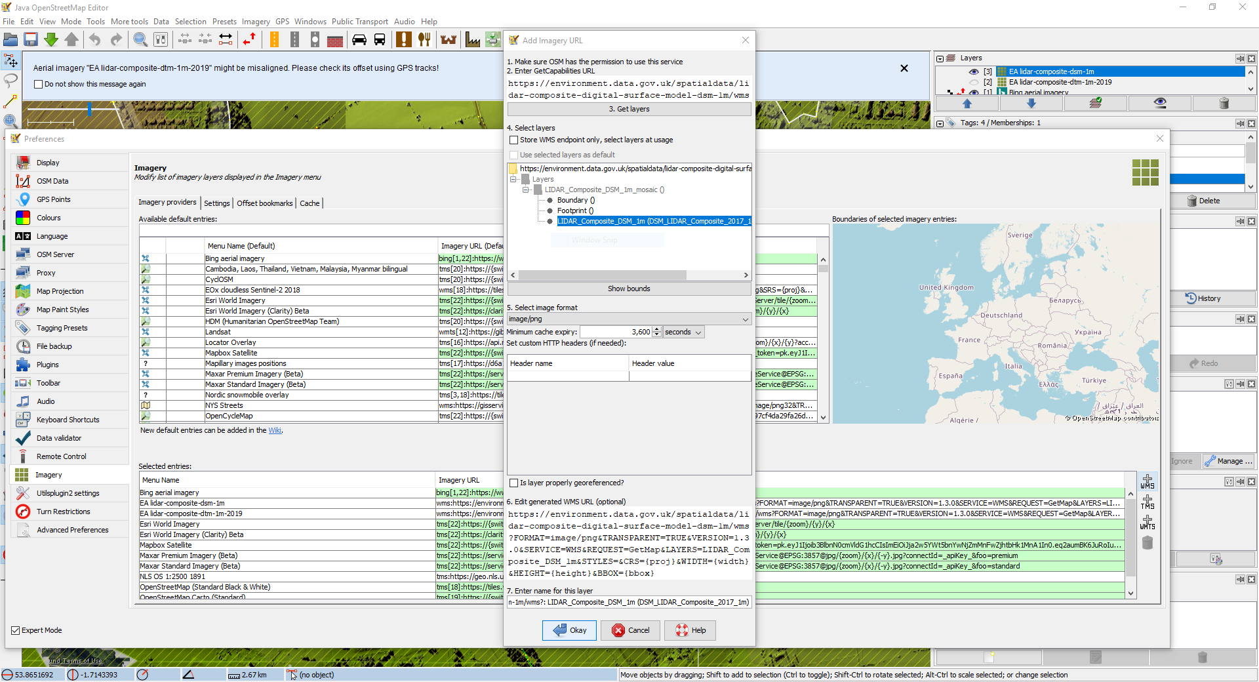Collapse the LIDAR_Composite_DSM_1m_mosaic tree node
This screenshot has height=682, width=1259.
526,190
